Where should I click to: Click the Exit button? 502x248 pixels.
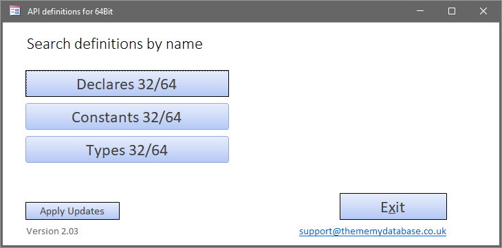393,206
